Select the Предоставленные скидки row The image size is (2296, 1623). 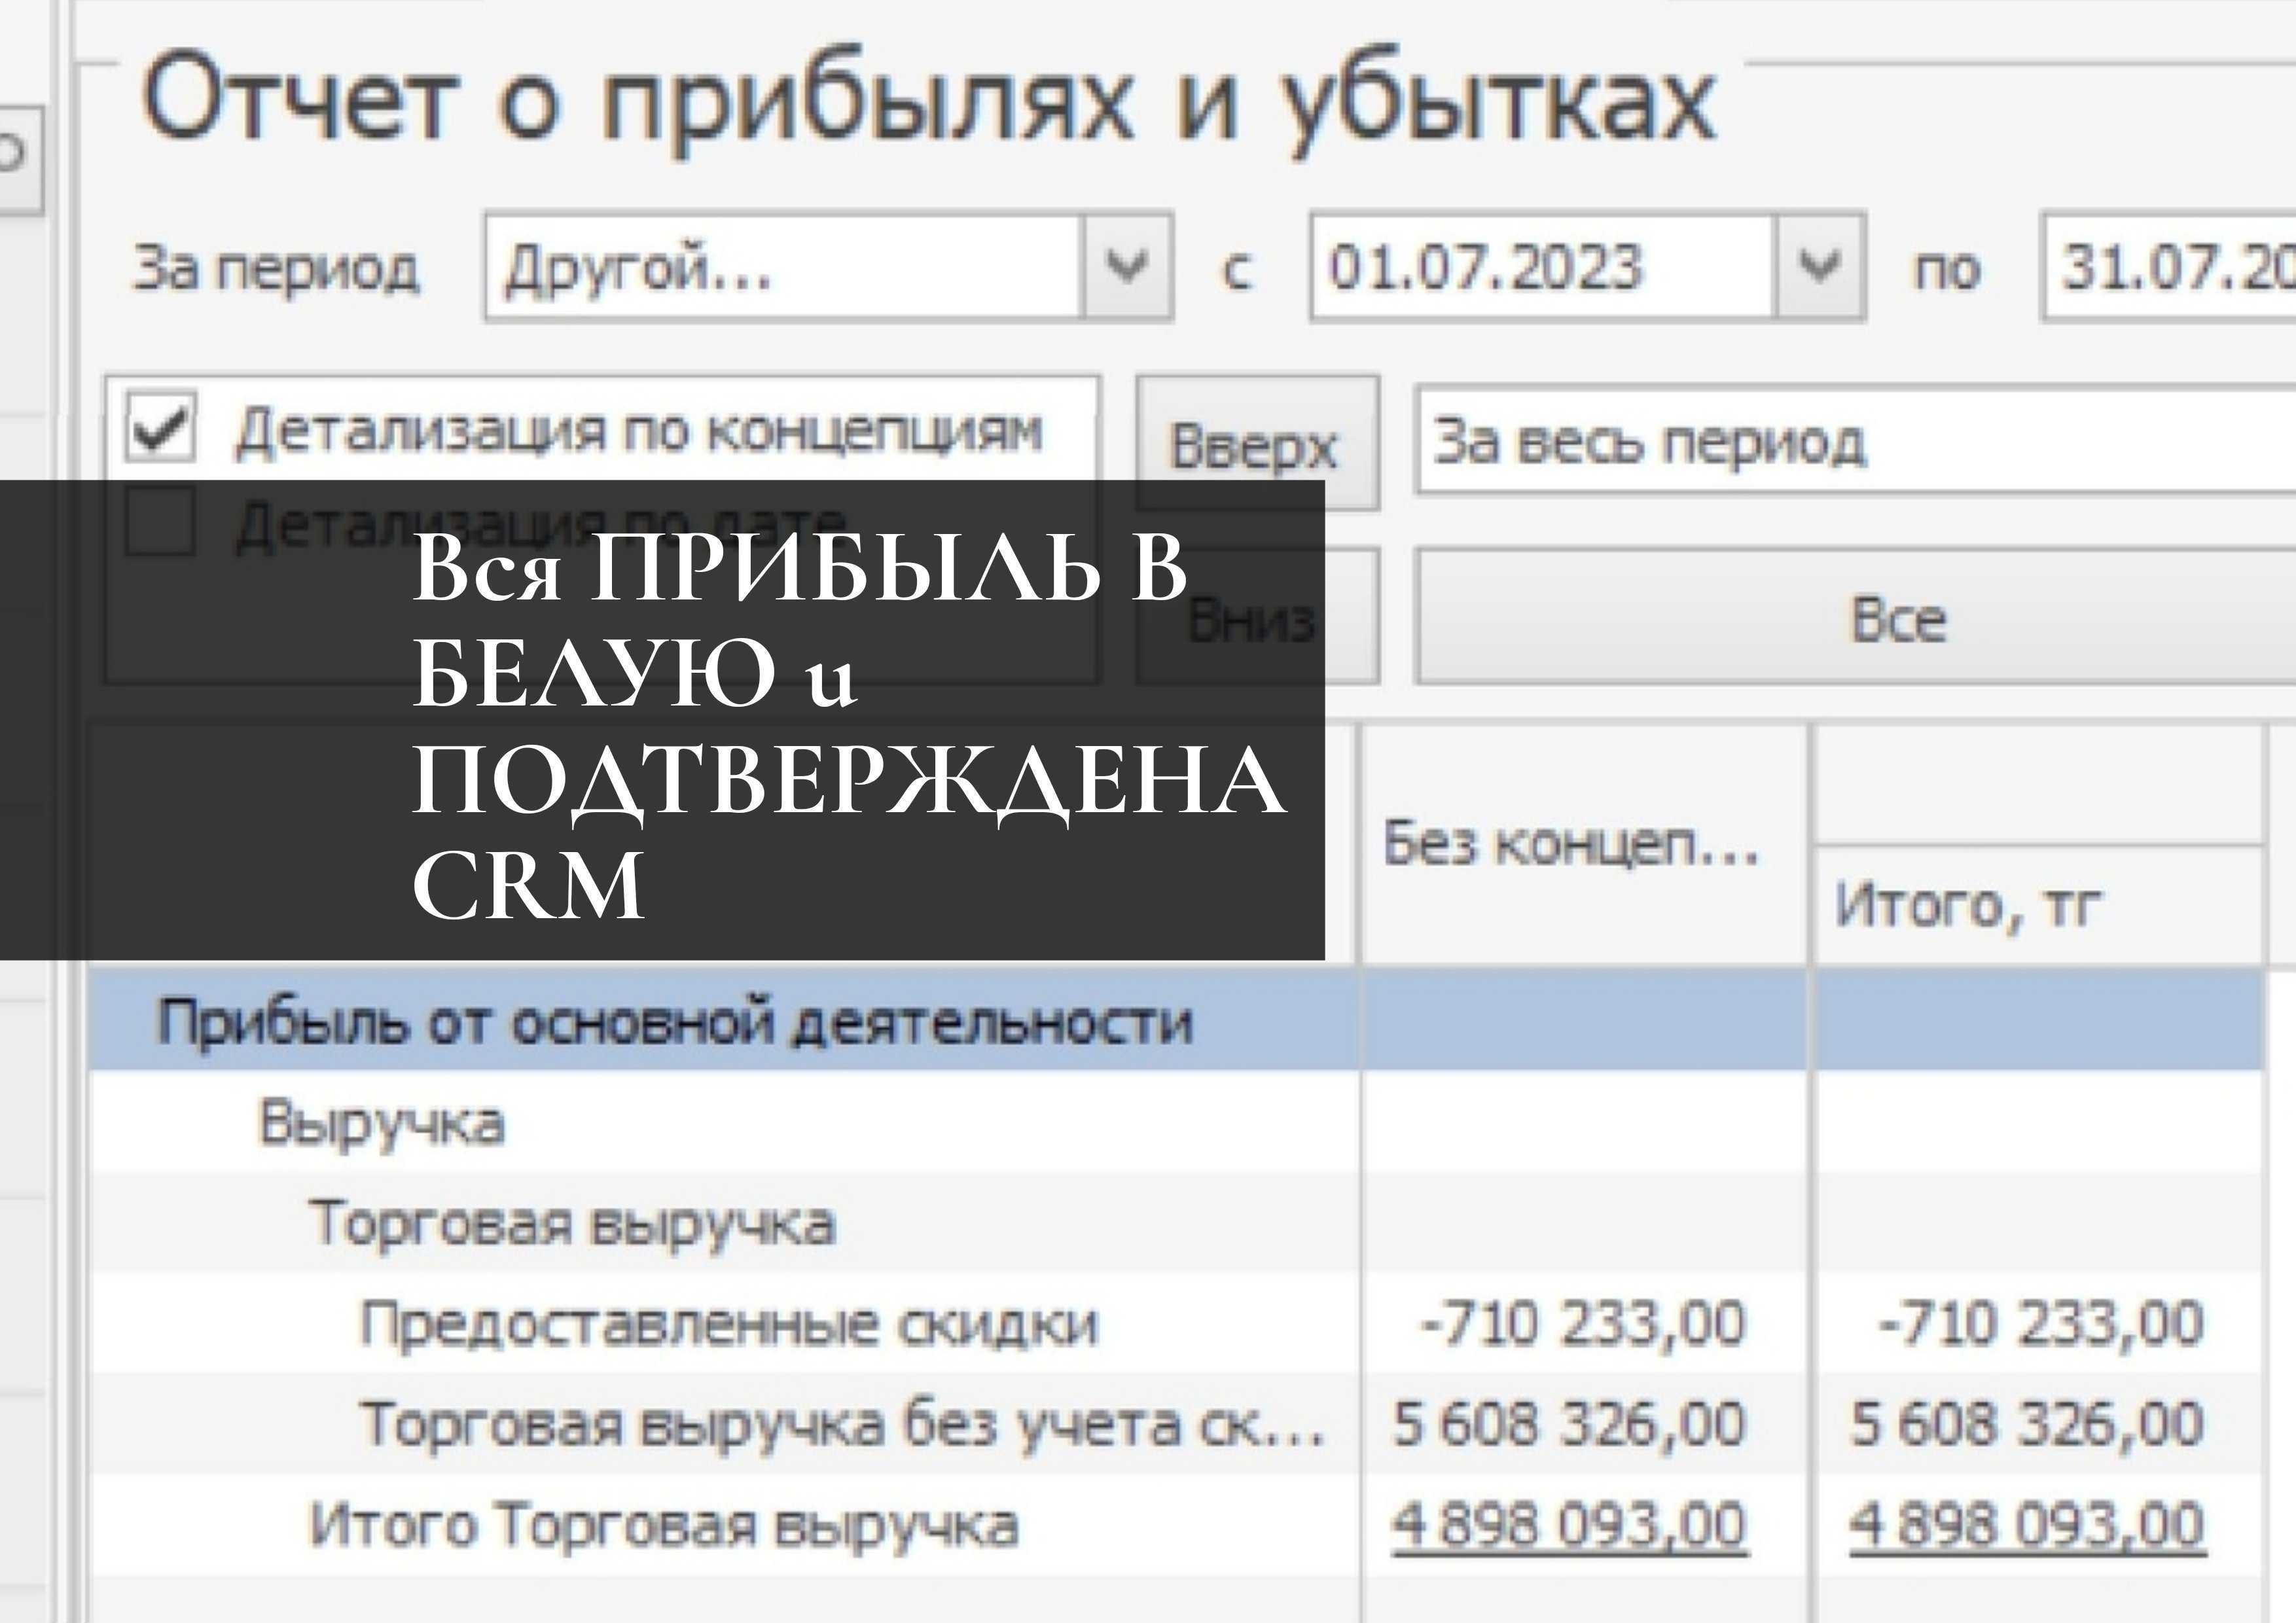[x=1176, y=1323]
